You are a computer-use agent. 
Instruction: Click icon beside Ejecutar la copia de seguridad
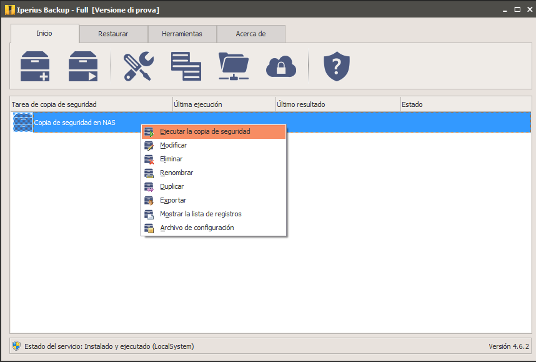[x=149, y=132]
